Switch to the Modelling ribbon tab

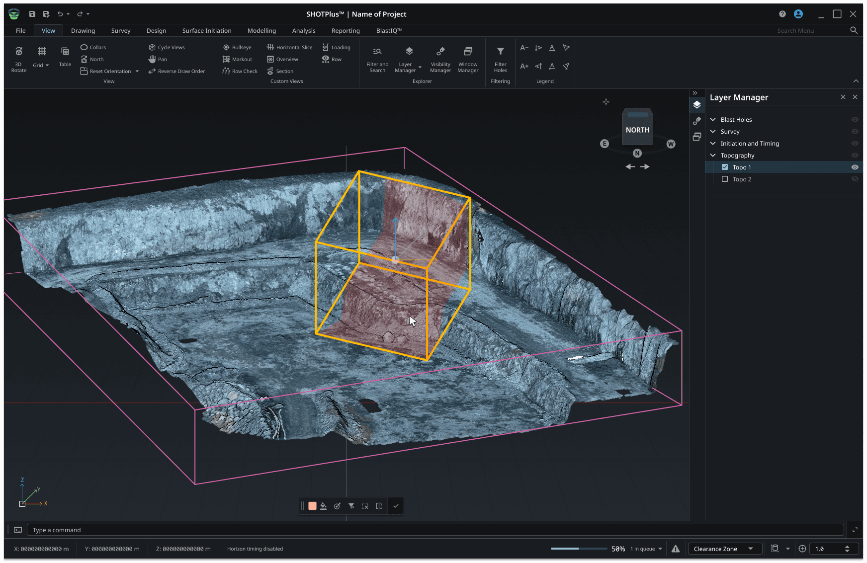point(261,30)
